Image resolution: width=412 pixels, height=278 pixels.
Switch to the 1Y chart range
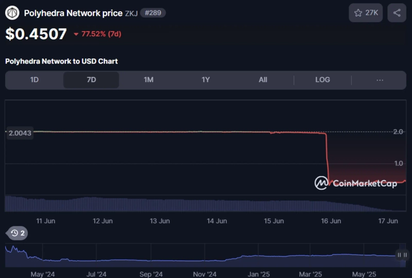point(205,80)
